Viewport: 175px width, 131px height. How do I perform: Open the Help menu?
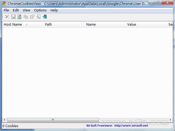click(54, 10)
